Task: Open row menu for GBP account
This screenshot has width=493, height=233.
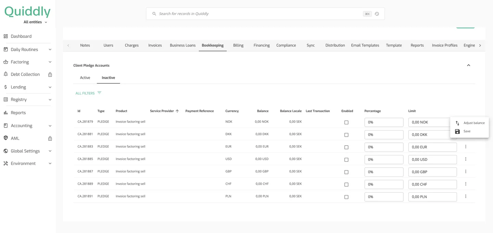Action: [466, 172]
